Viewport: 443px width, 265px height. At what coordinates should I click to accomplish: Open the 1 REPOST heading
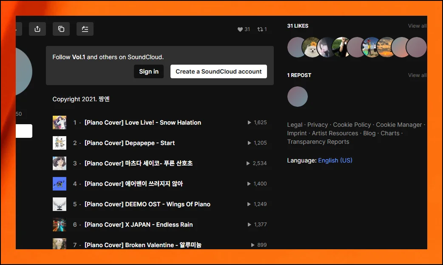click(299, 75)
